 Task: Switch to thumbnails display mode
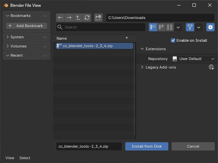[170, 27]
